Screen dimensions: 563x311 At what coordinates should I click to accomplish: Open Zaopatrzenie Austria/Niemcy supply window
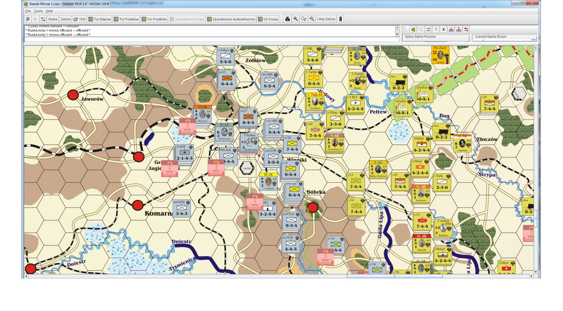231,19
